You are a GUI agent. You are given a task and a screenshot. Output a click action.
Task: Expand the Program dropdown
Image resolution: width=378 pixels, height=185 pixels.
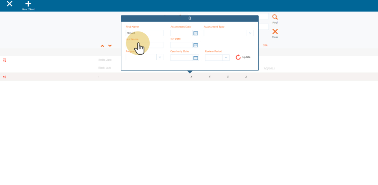pos(160,57)
